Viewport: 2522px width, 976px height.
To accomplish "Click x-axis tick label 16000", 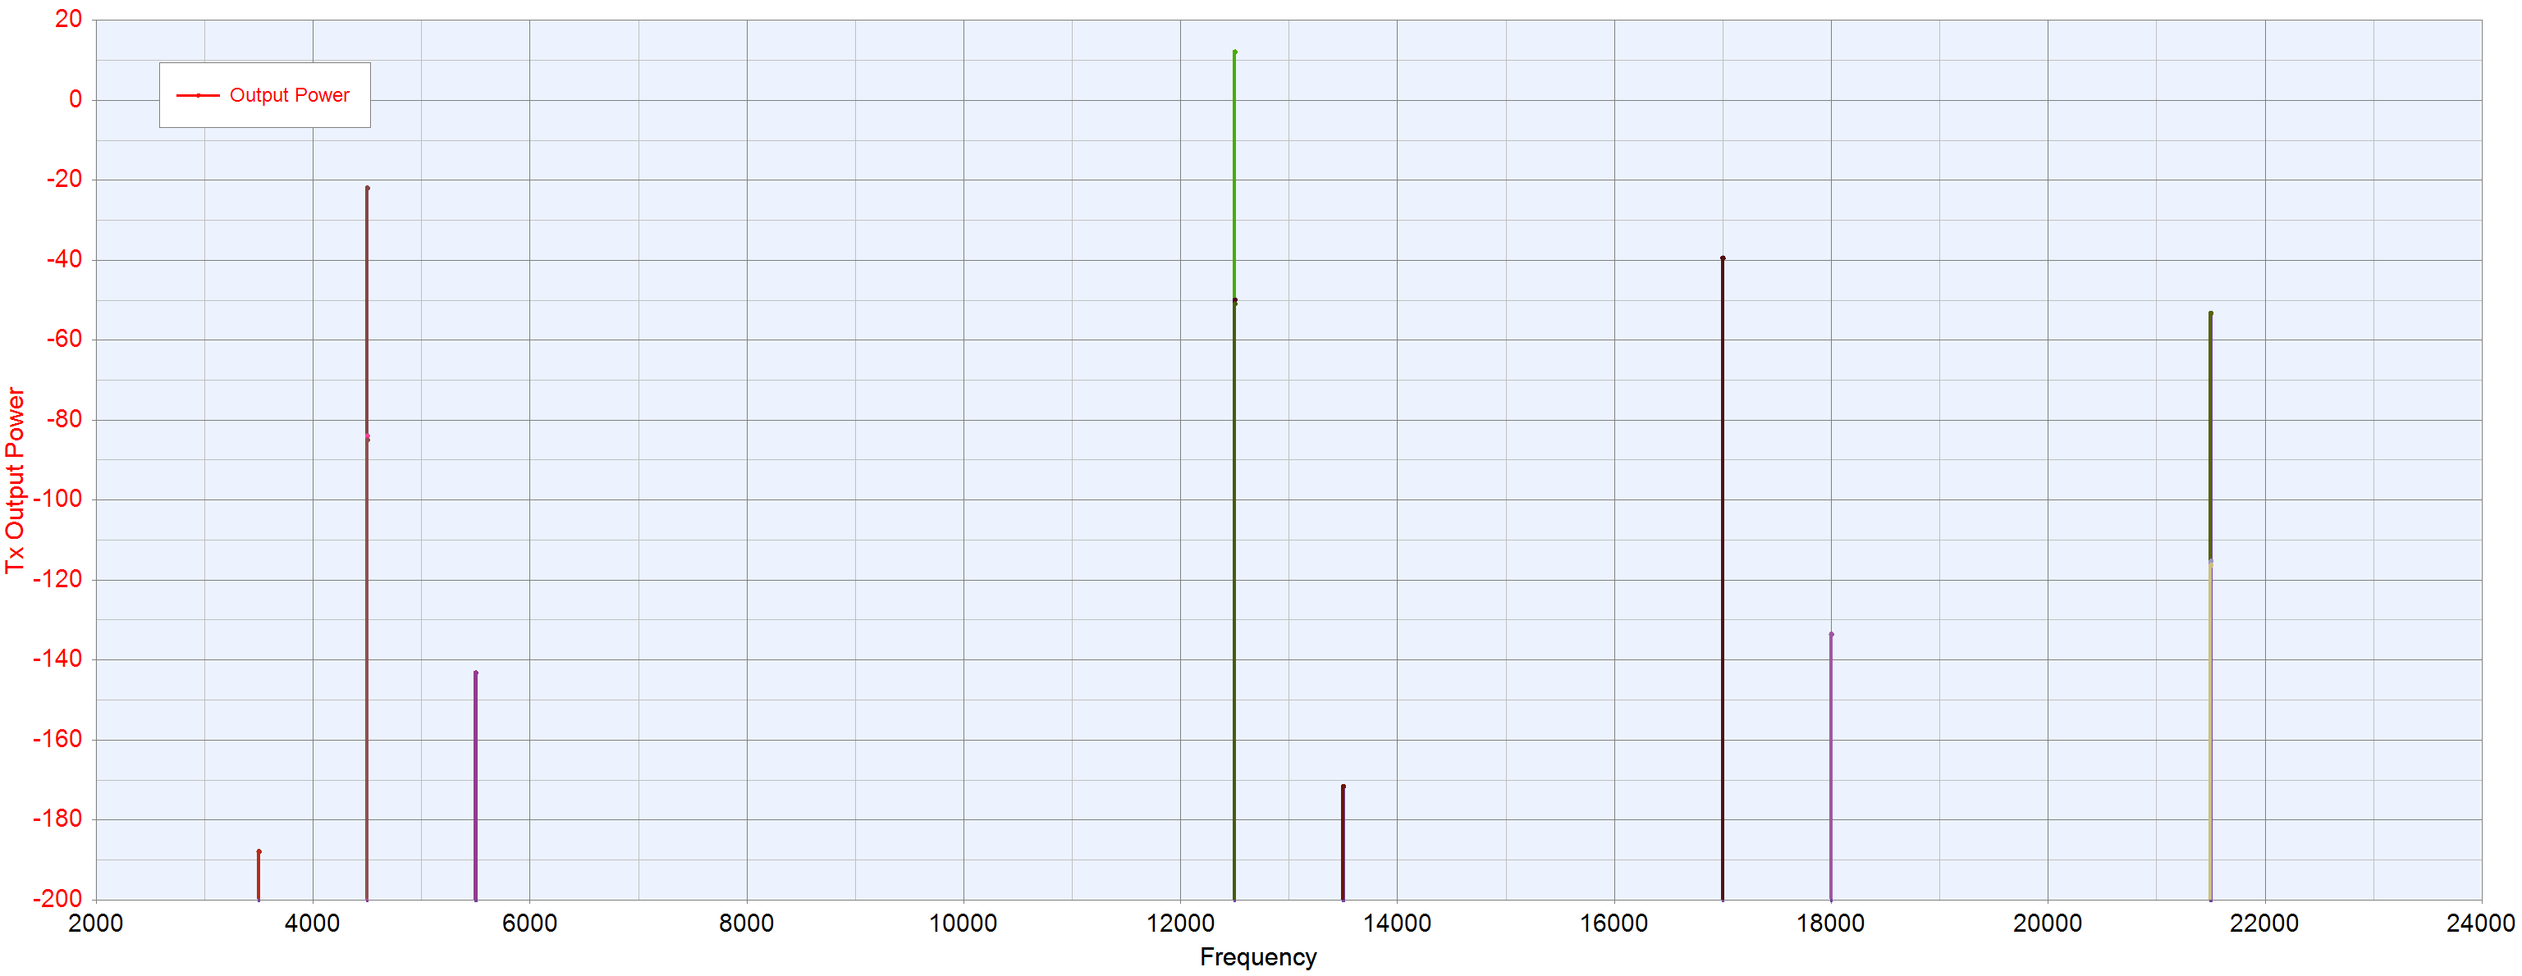I will [x=1613, y=924].
